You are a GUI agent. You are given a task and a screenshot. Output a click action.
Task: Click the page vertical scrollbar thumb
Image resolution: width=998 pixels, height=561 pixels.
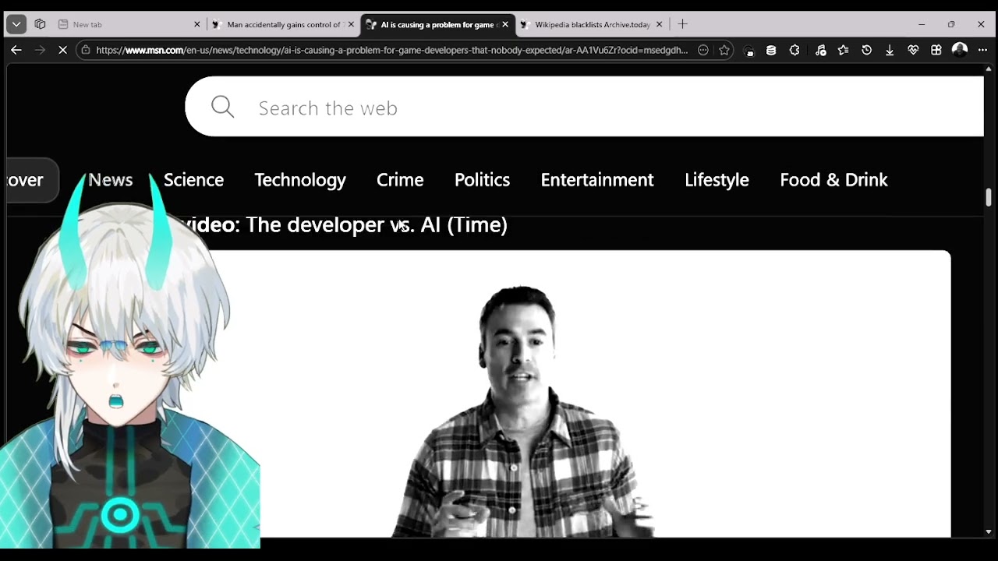pos(988,197)
